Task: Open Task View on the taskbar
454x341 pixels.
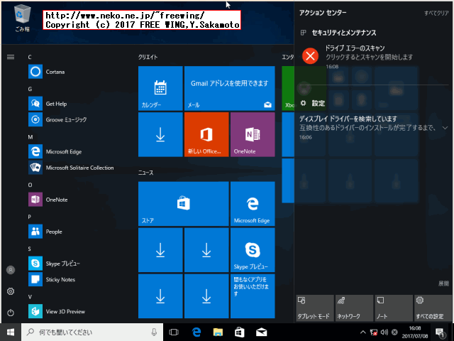Action: 174,332
